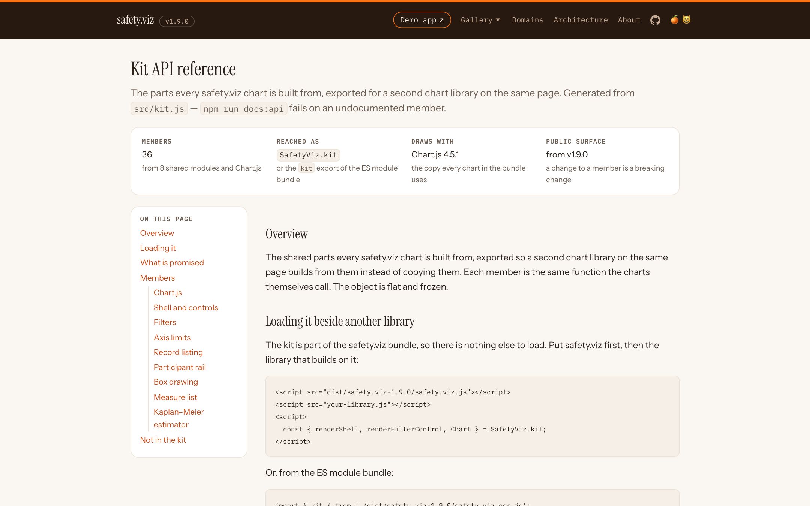Jump to the Participant rail sub-link
The image size is (810, 506).
coord(180,367)
